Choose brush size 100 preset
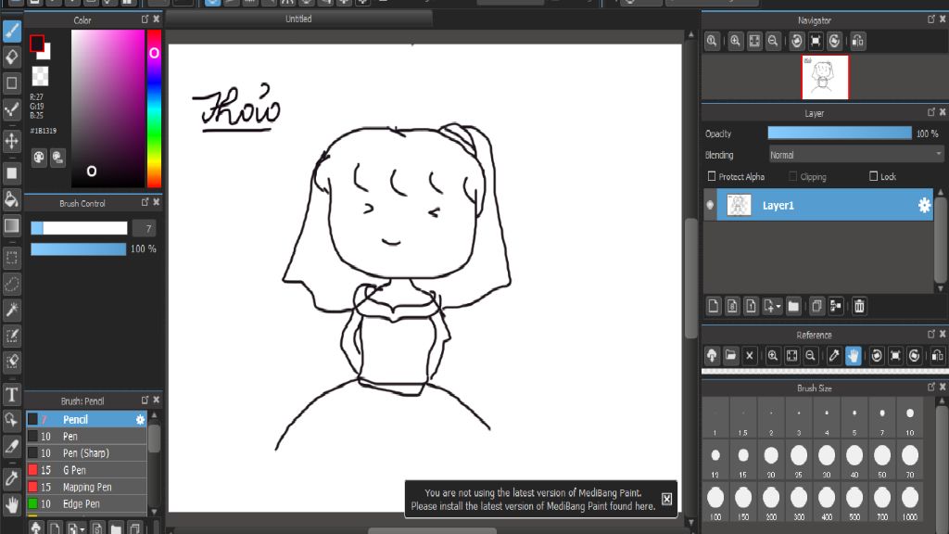Viewport: 949px width, 534px height. (x=715, y=502)
